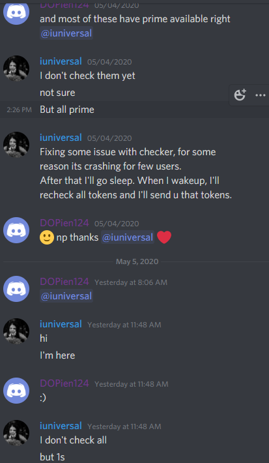Open iuniversal username above 'I don't check them yet'
This screenshot has height=463, width=269.
(61, 61)
